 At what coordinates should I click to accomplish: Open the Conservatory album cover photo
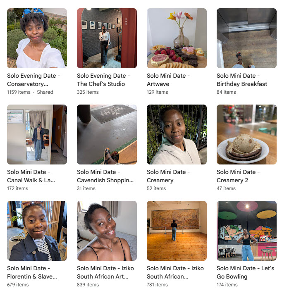[37, 38]
